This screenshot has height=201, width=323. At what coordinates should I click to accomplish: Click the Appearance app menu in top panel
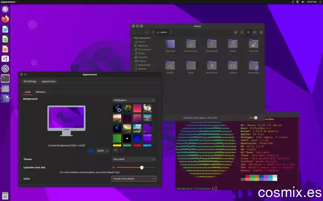(8, 2)
